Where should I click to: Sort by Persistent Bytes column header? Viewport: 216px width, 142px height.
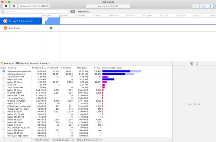coord(39,68)
